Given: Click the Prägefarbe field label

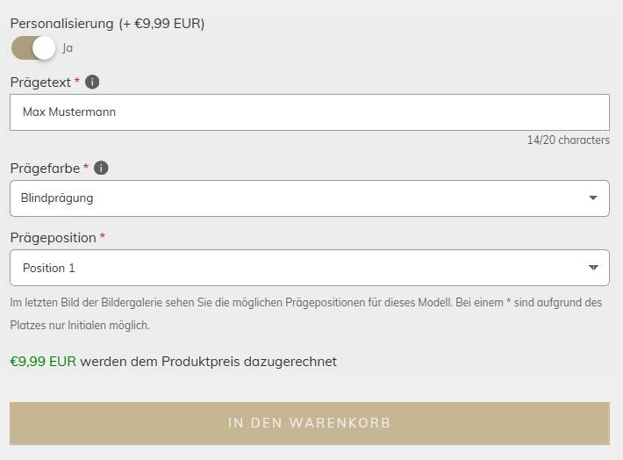Looking at the screenshot, I should [44, 169].
